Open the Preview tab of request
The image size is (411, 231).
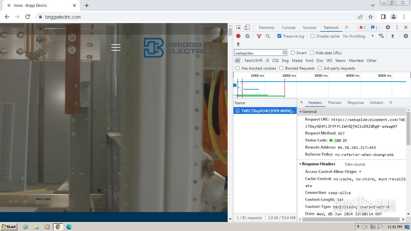(335, 103)
